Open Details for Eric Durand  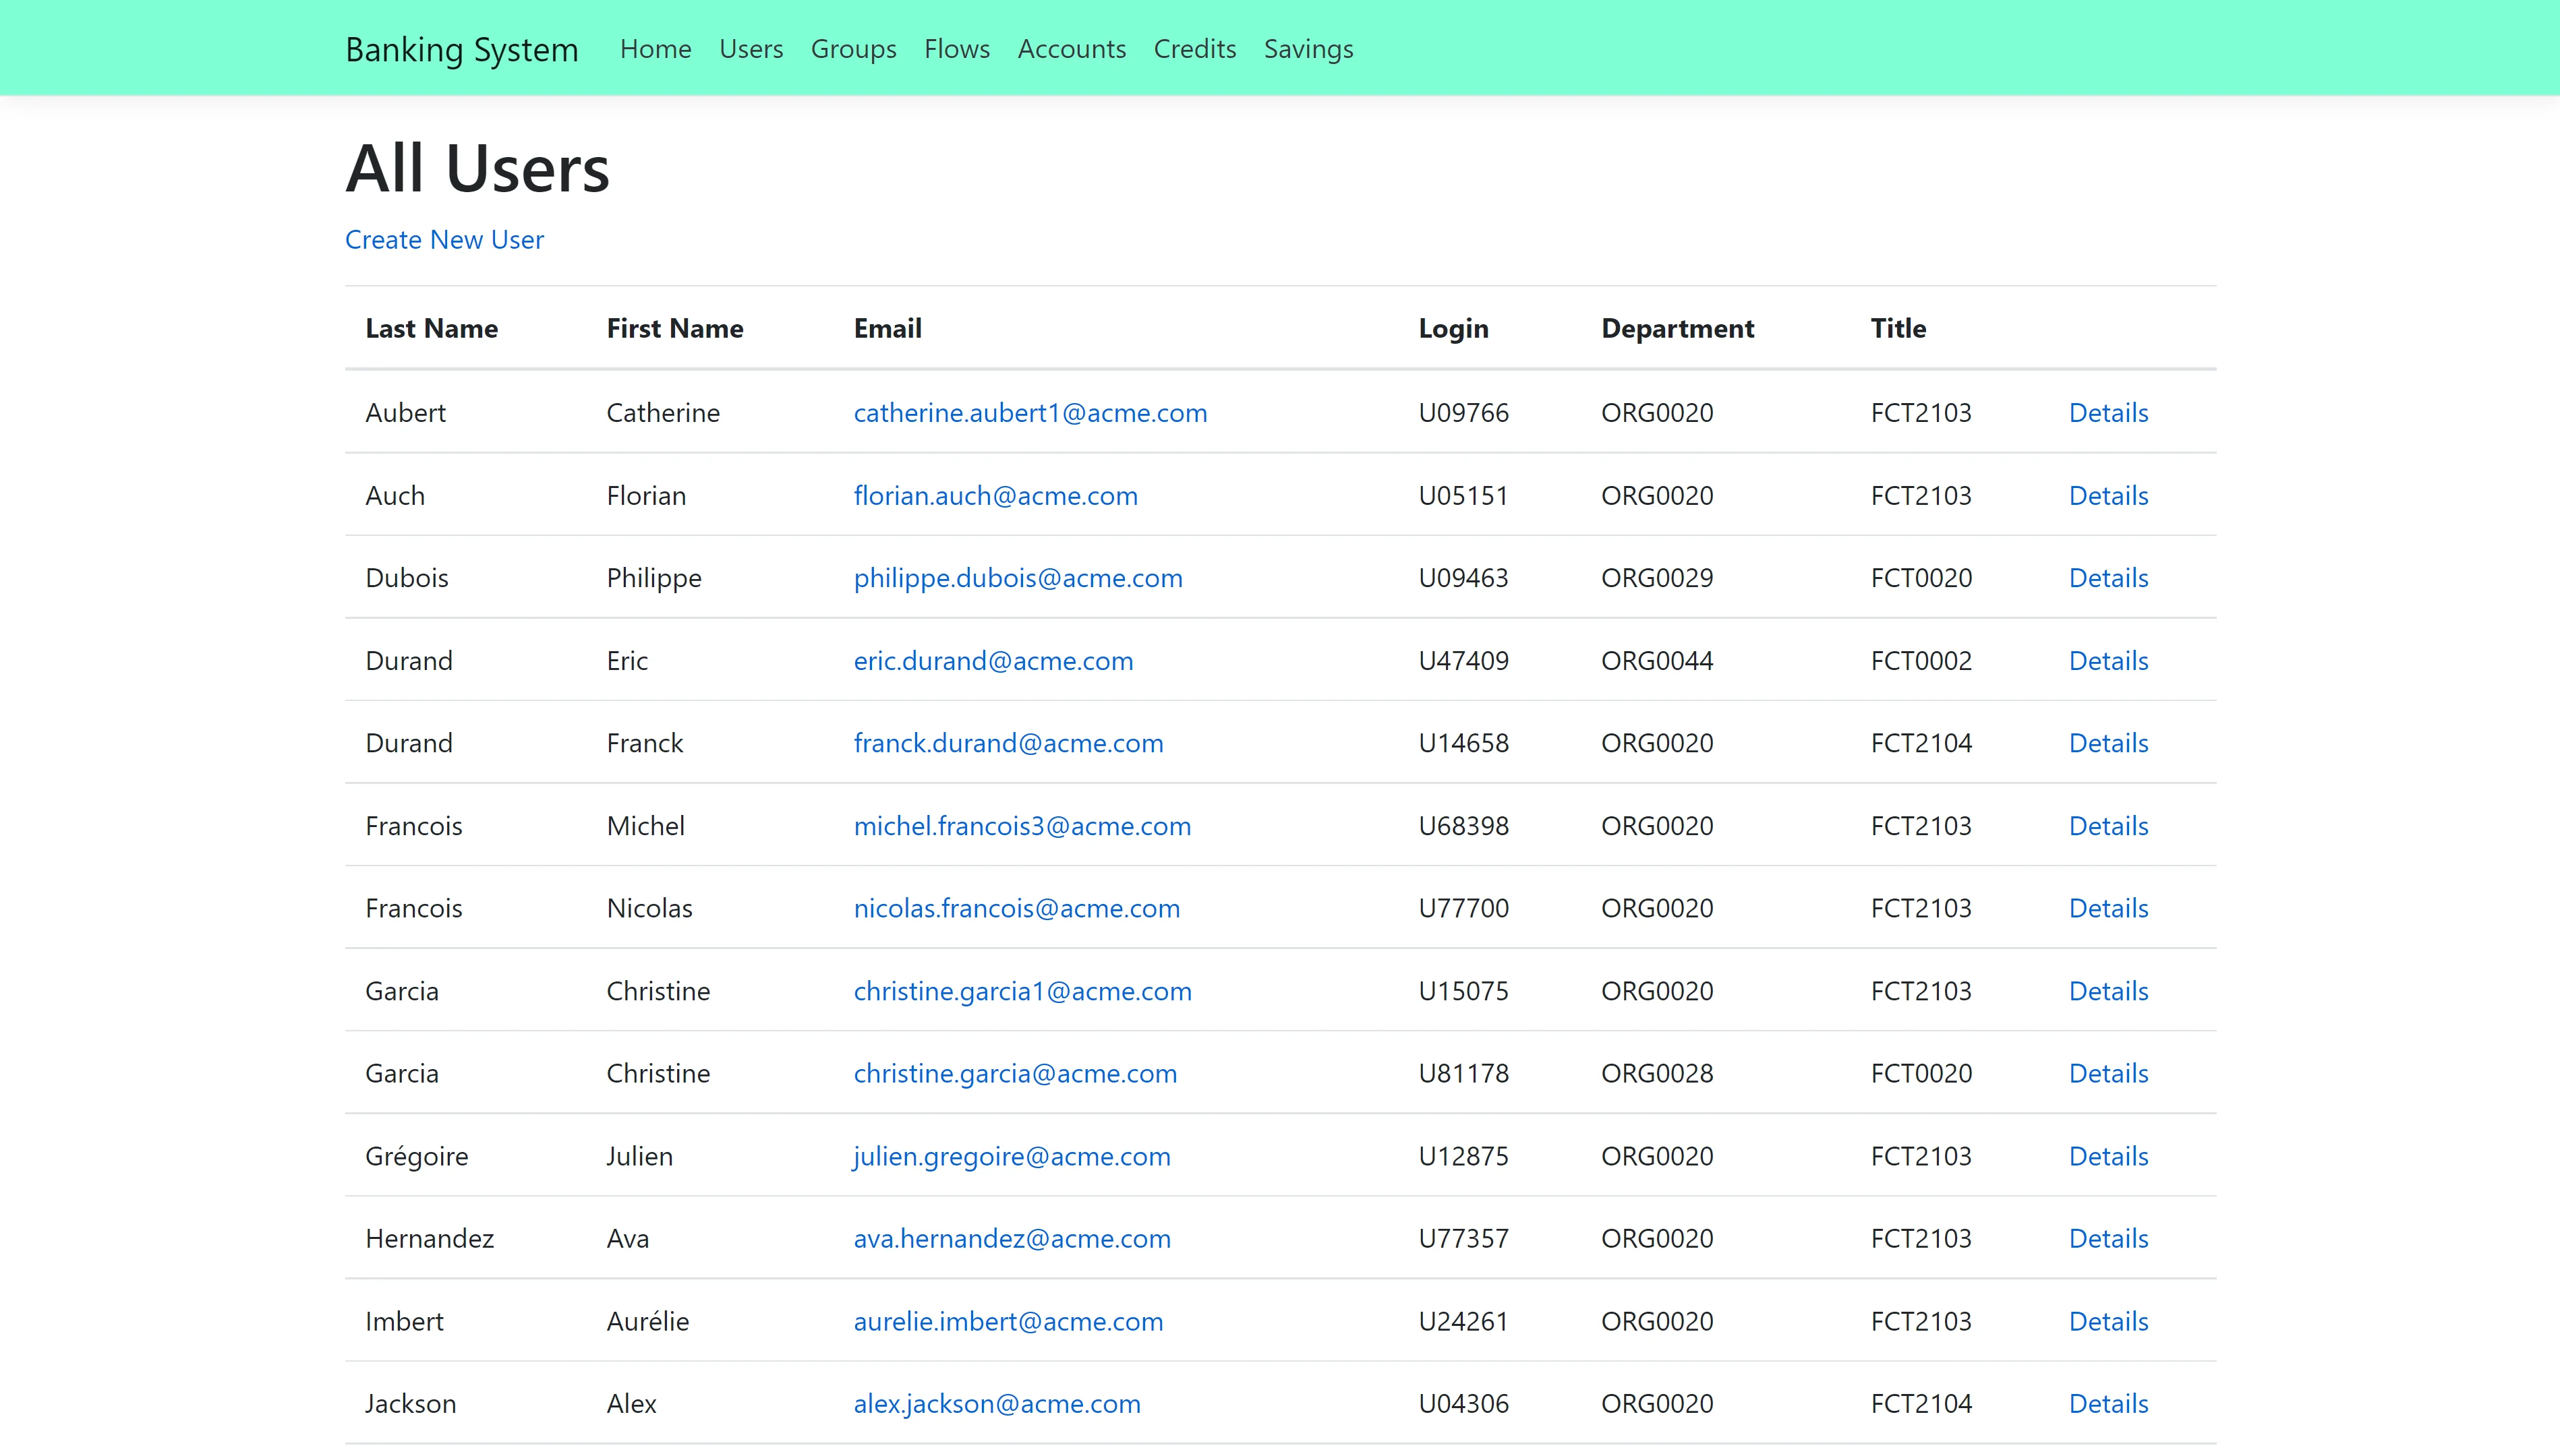2108,660
